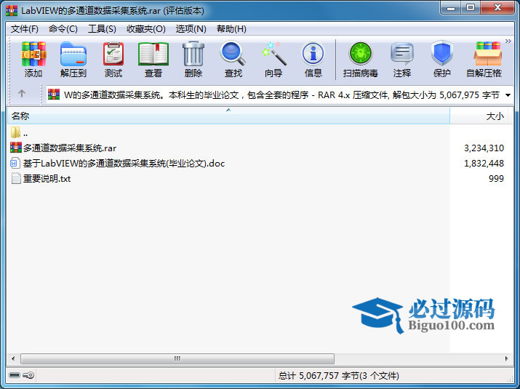Expand the toolbar overflow chevron
Screen dimensions: 520x389
pyautogui.click(x=508, y=41)
